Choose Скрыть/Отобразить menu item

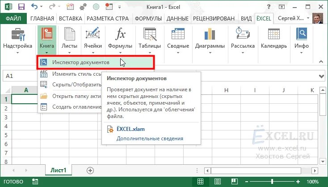click(x=70, y=85)
